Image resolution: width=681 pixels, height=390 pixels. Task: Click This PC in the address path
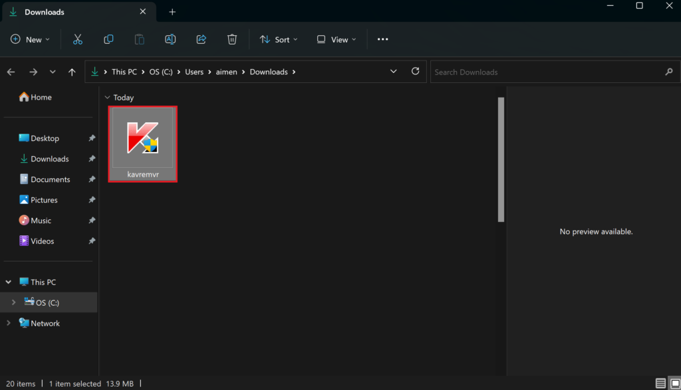tap(124, 72)
